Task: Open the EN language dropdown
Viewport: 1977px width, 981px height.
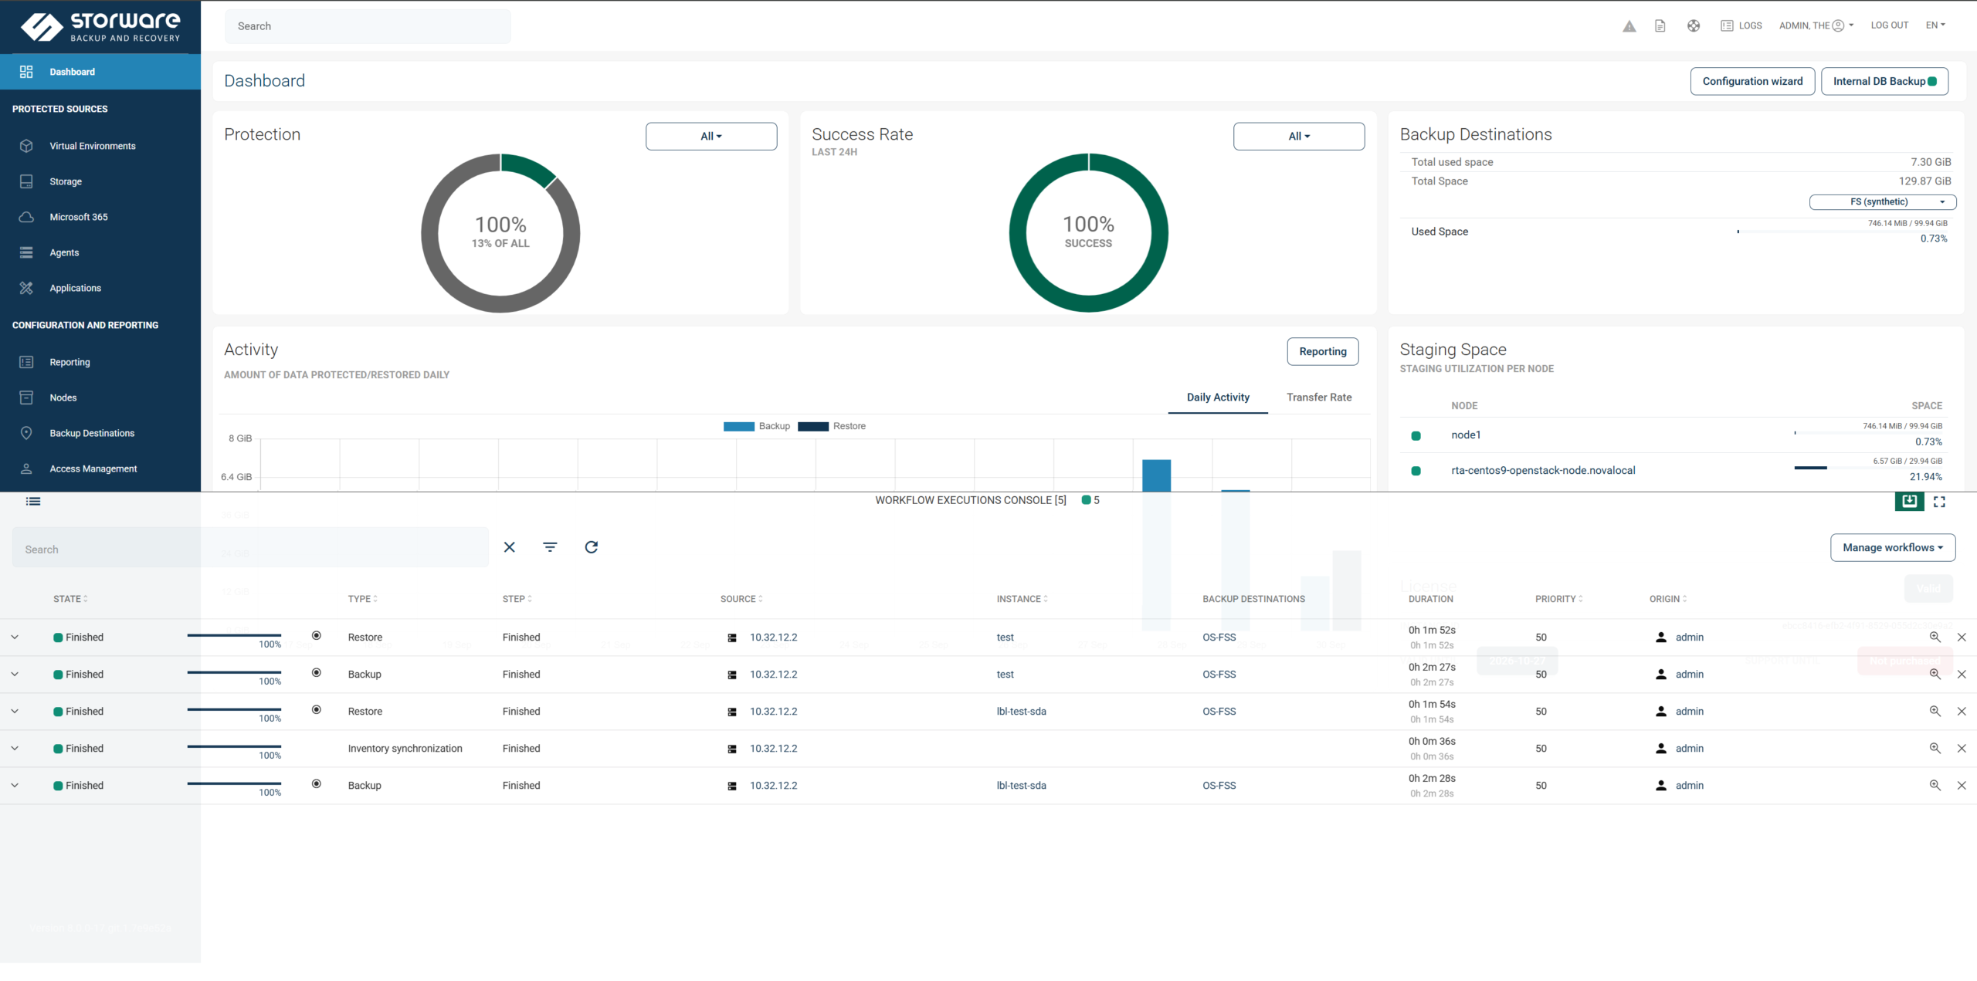Action: tap(1935, 25)
